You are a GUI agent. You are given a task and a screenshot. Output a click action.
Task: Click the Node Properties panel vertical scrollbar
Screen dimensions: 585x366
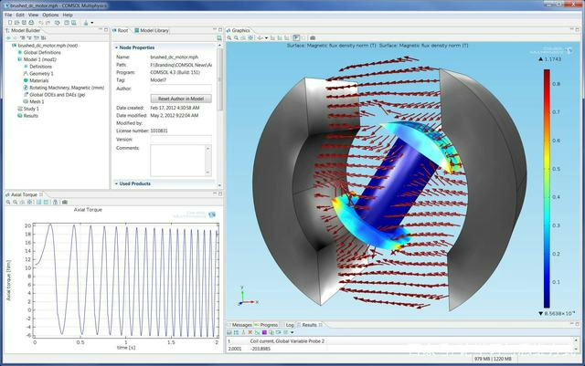(x=219, y=80)
